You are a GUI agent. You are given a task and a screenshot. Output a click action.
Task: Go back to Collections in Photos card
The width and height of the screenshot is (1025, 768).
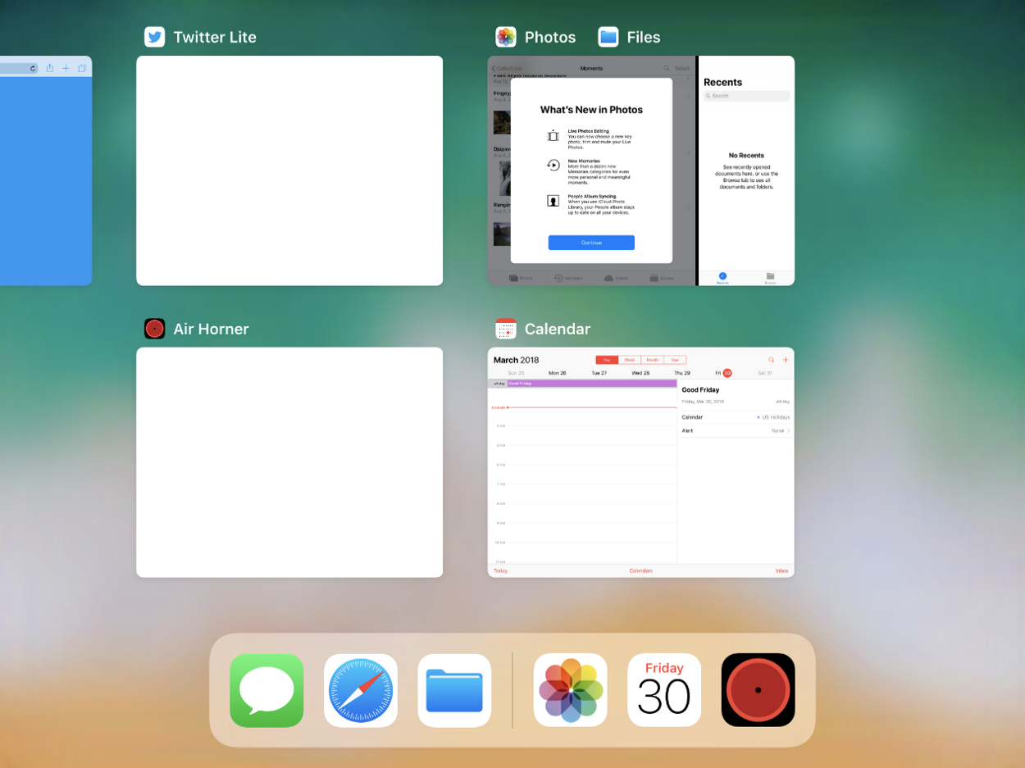pos(507,68)
